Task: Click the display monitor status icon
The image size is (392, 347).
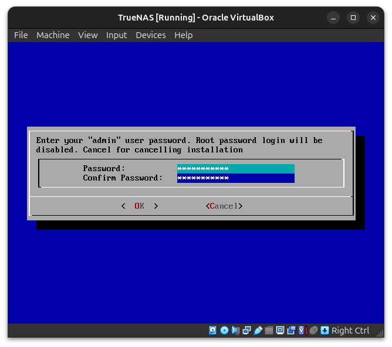Action: [280, 331]
